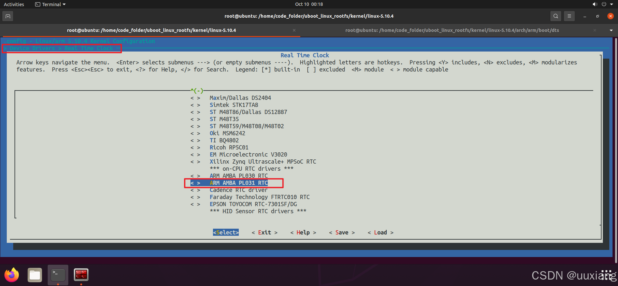Open the Files app in the dock
The width and height of the screenshot is (618, 286).
point(35,275)
